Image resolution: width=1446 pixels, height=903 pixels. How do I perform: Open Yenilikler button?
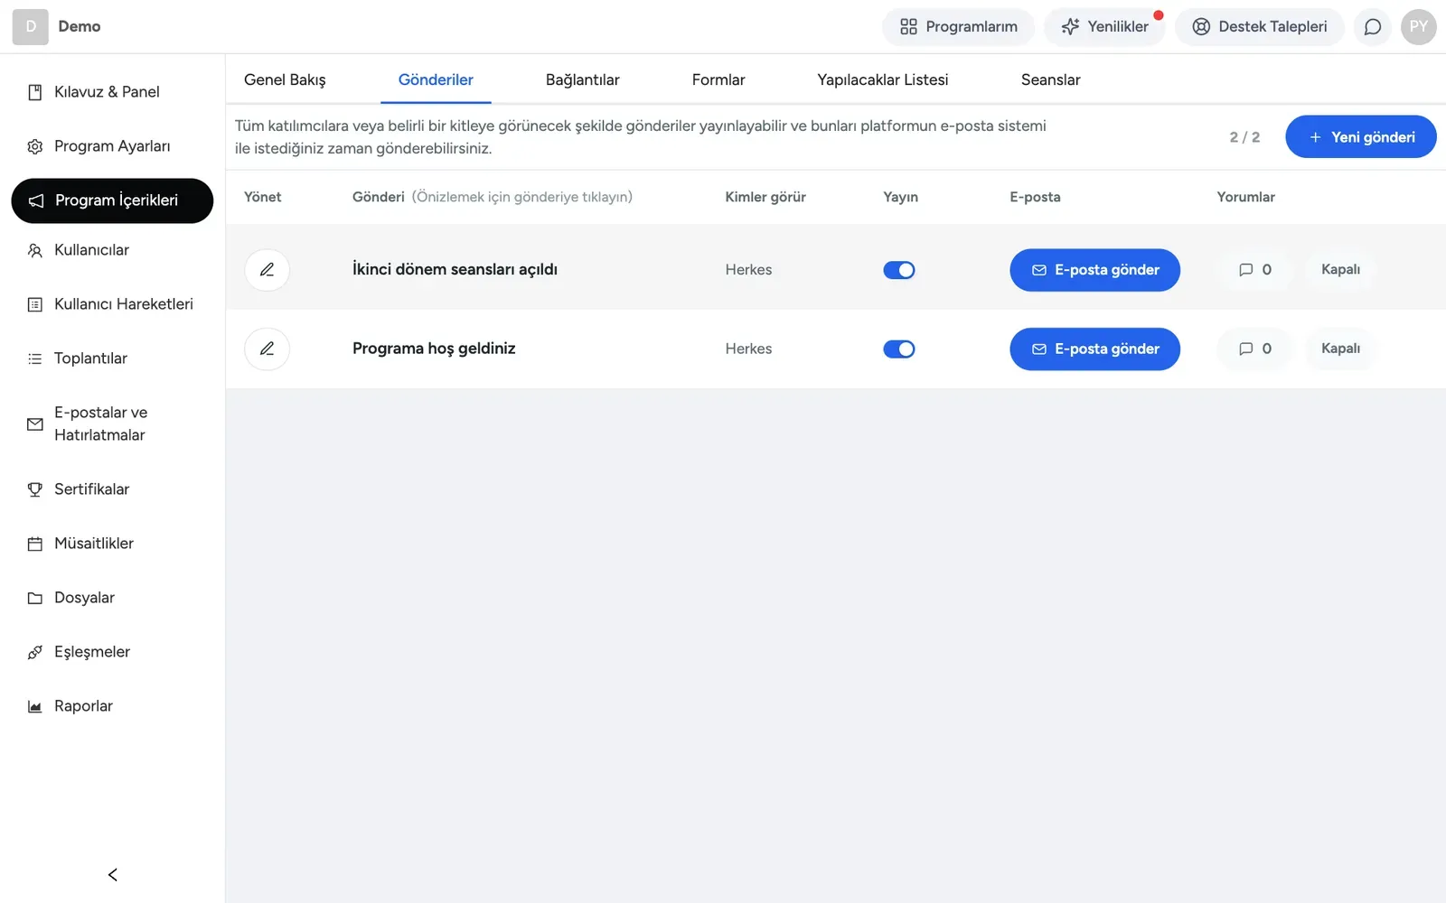point(1104,27)
